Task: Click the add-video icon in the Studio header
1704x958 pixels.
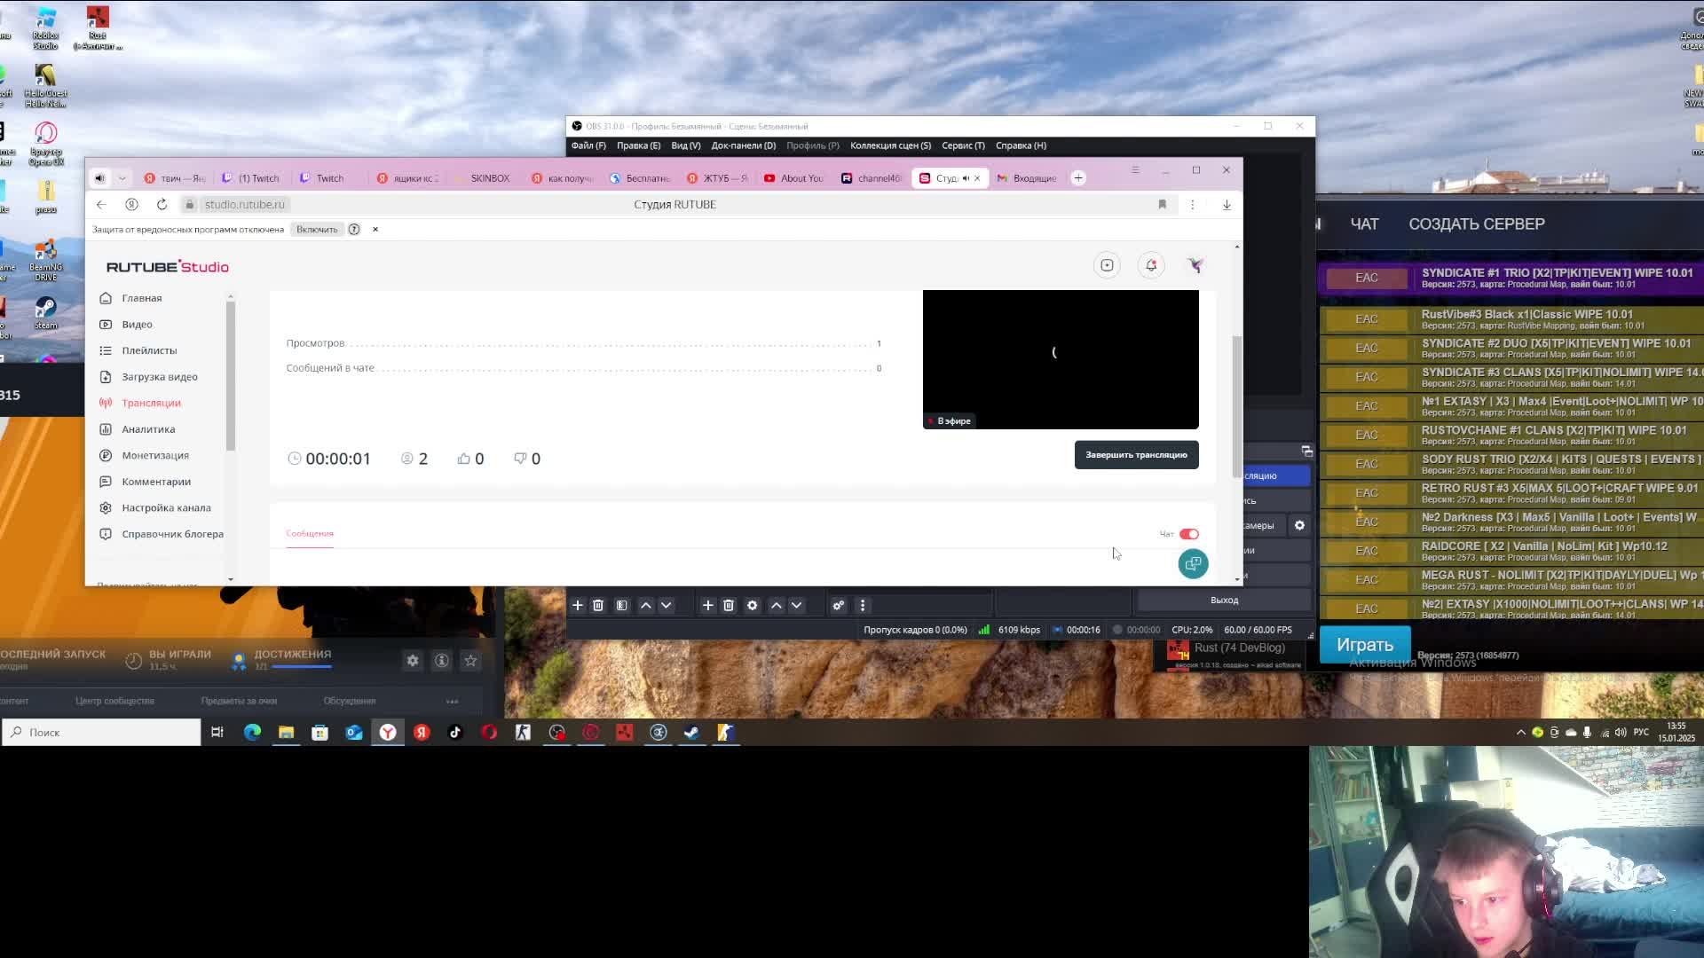Action: [1107, 265]
